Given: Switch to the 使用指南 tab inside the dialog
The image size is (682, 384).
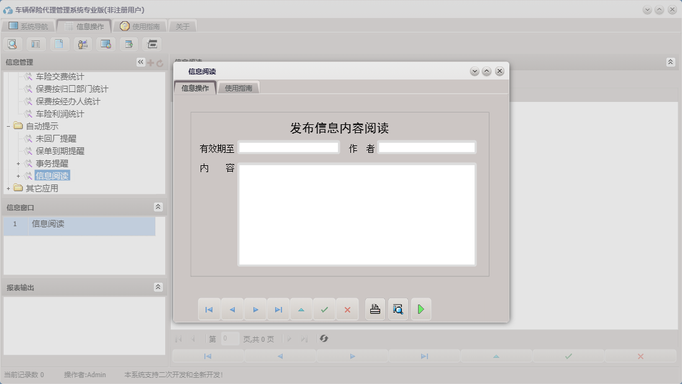Looking at the screenshot, I should point(239,88).
